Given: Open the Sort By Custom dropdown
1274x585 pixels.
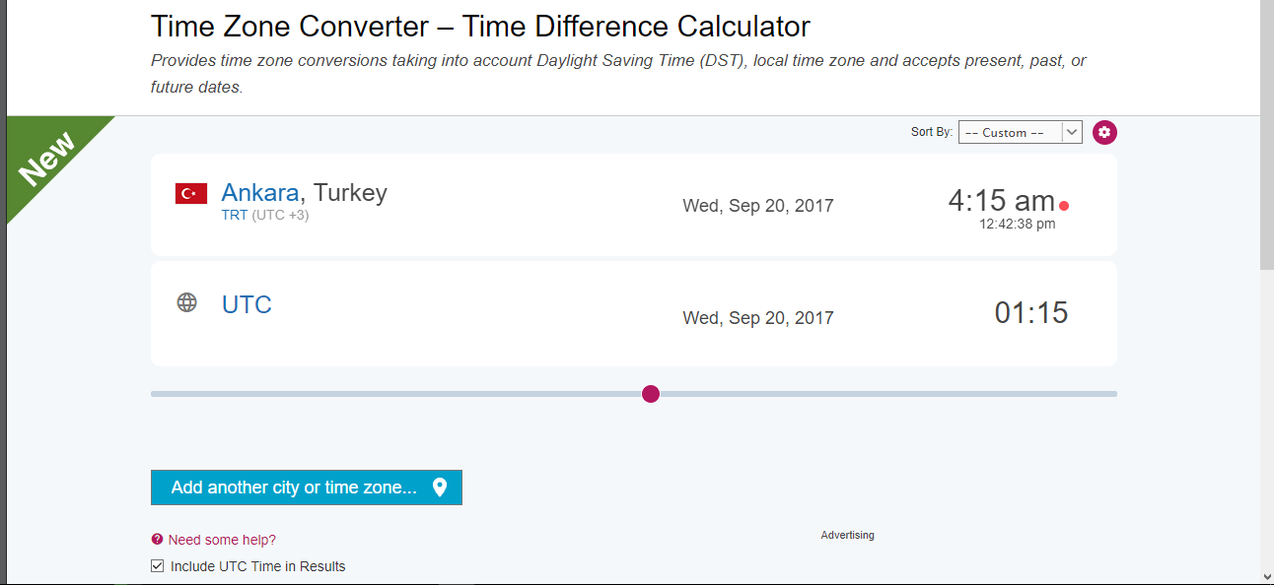Looking at the screenshot, I should pos(1021,132).
